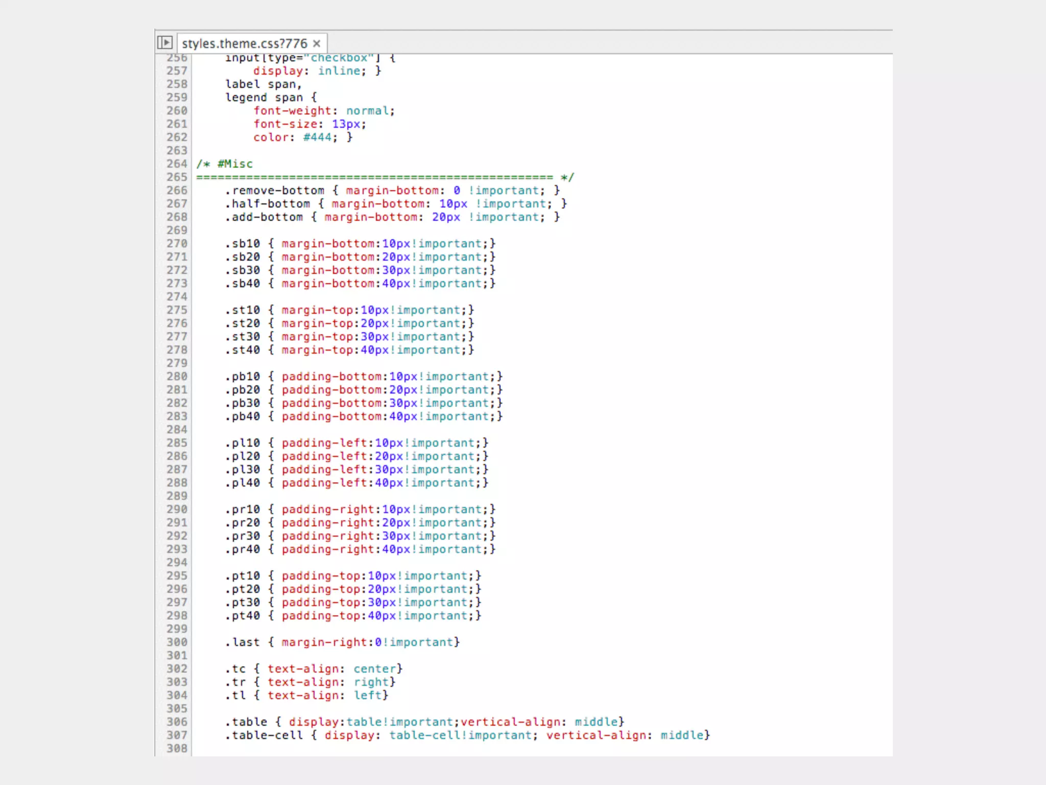Image resolution: width=1046 pixels, height=785 pixels.
Task: Click the inline display value
Action: pyautogui.click(x=339, y=71)
